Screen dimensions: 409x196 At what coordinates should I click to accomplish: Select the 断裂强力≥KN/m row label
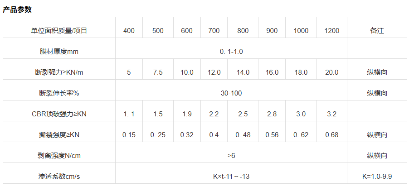pyautogui.click(x=59, y=72)
